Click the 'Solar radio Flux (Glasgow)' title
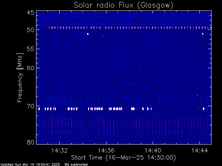 coord(123,6)
